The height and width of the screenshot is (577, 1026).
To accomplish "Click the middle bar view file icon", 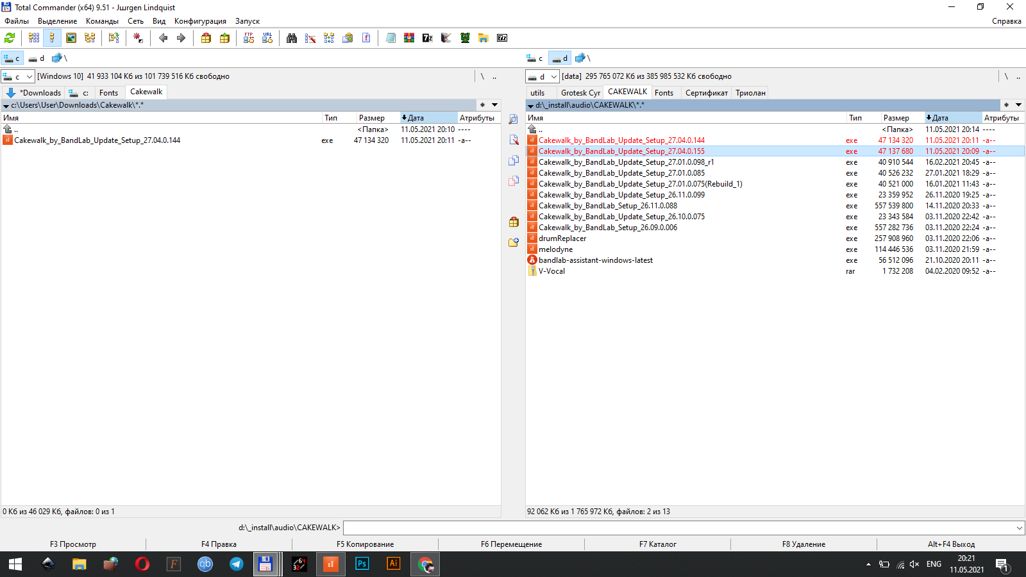I will tap(514, 119).
